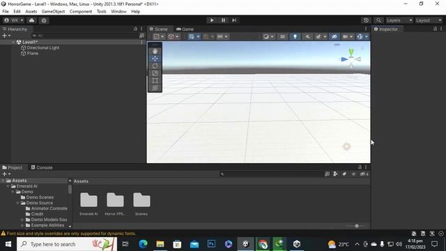
Task: Open the Assets menu
Action: [x=31, y=11]
